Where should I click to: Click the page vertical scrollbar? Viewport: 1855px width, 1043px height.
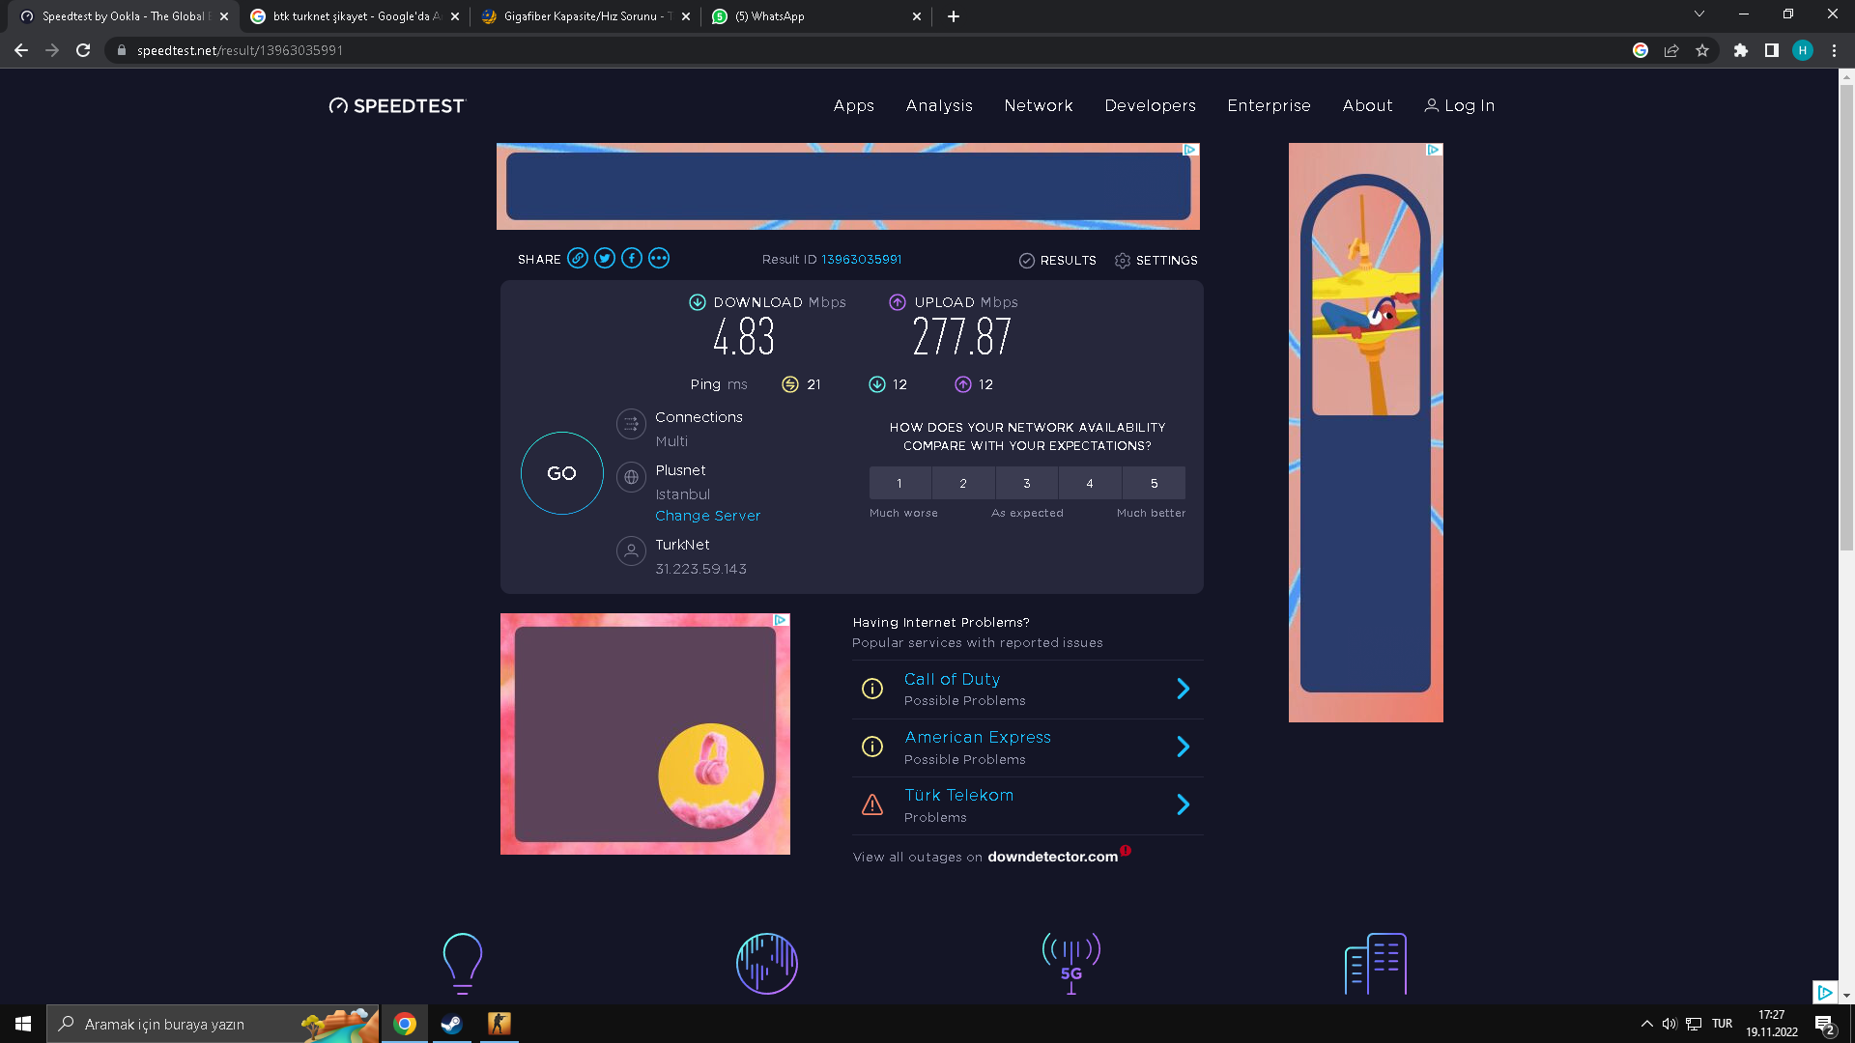coord(1846,319)
